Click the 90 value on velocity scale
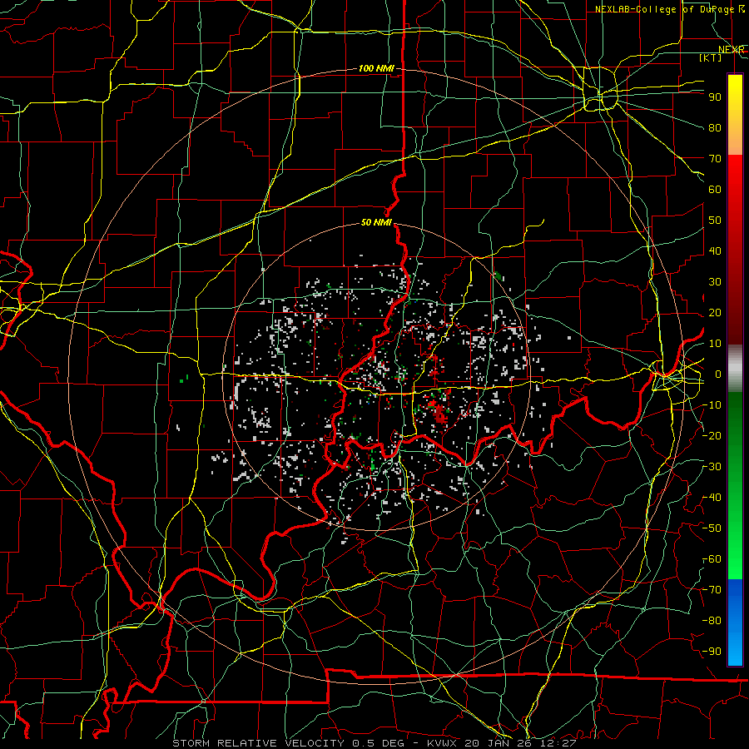Image resolution: width=749 pixels, height=749 pixels. [715, 97]
